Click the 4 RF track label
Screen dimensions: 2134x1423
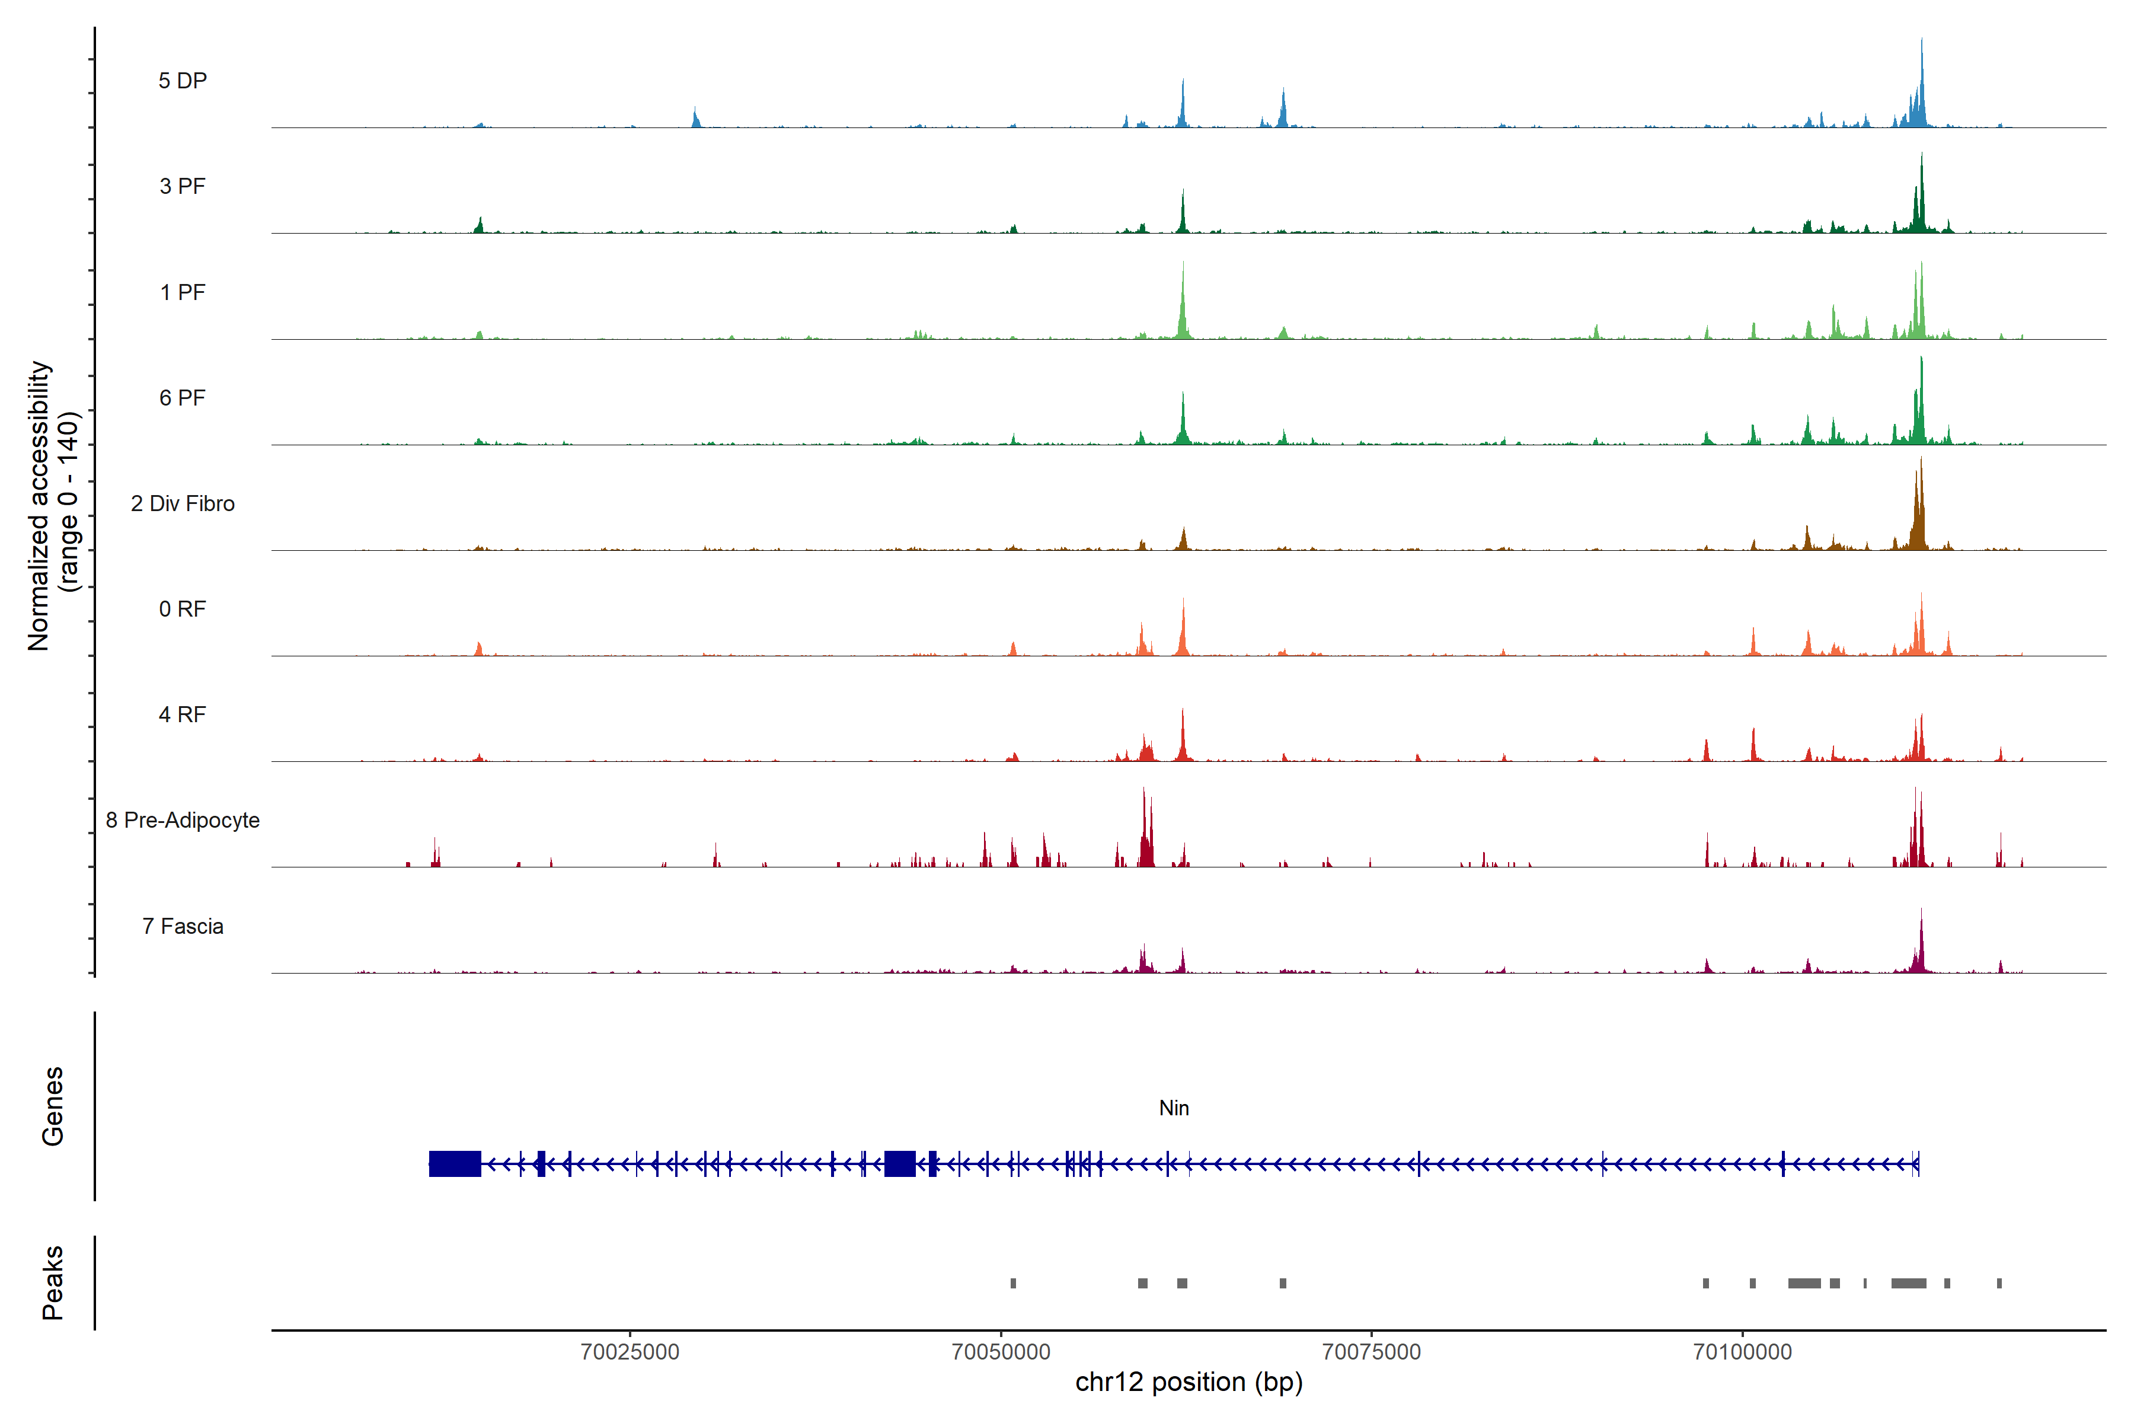[x=183, y=714]
